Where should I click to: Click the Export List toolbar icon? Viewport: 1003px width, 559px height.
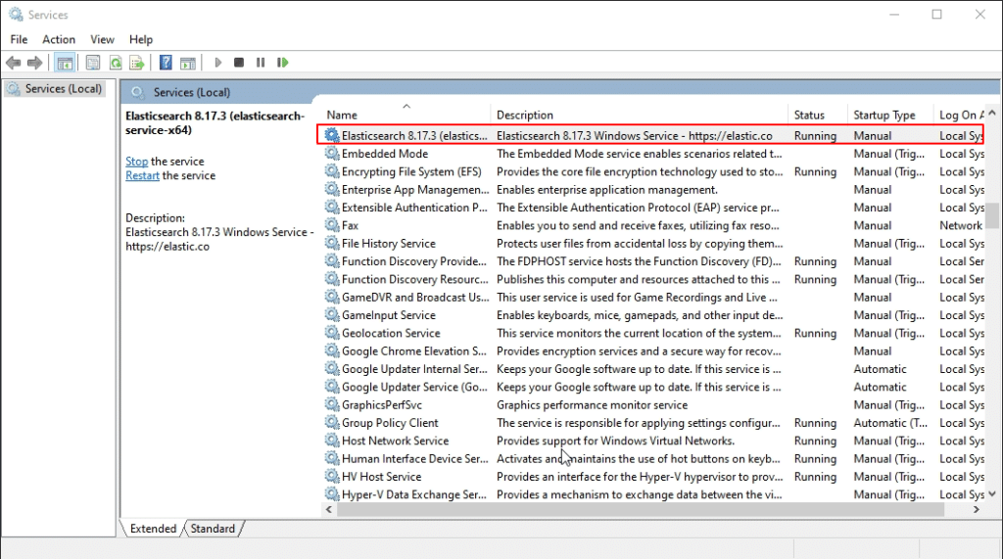pos(137,63)
